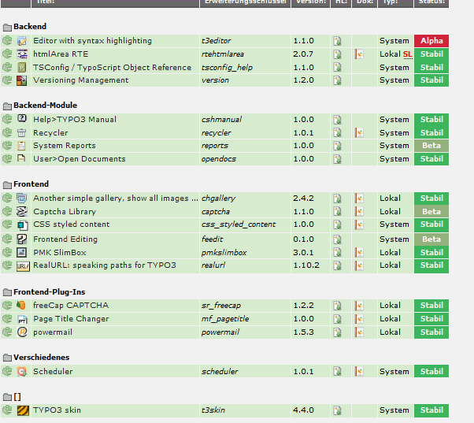
Task: Click the Recycler trash bin icon
Action: click(x=22, y=132)
